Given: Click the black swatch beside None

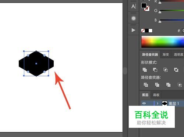Looking at the screenshot, I should coord(147,30).
